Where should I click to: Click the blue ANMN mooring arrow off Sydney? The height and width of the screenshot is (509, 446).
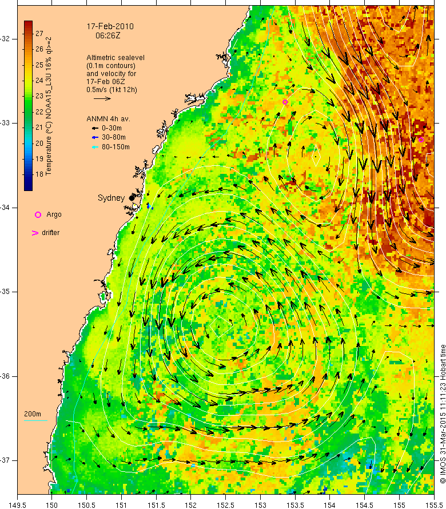tap(149, 206)
